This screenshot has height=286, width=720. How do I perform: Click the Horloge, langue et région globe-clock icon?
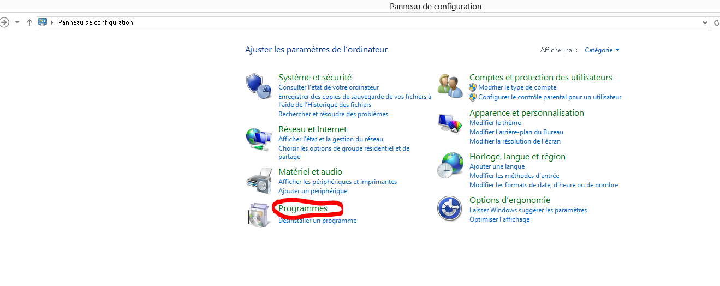coord(450,165)
